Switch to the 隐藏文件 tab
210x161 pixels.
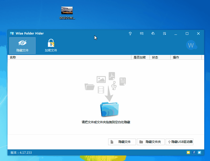[22, 46]
